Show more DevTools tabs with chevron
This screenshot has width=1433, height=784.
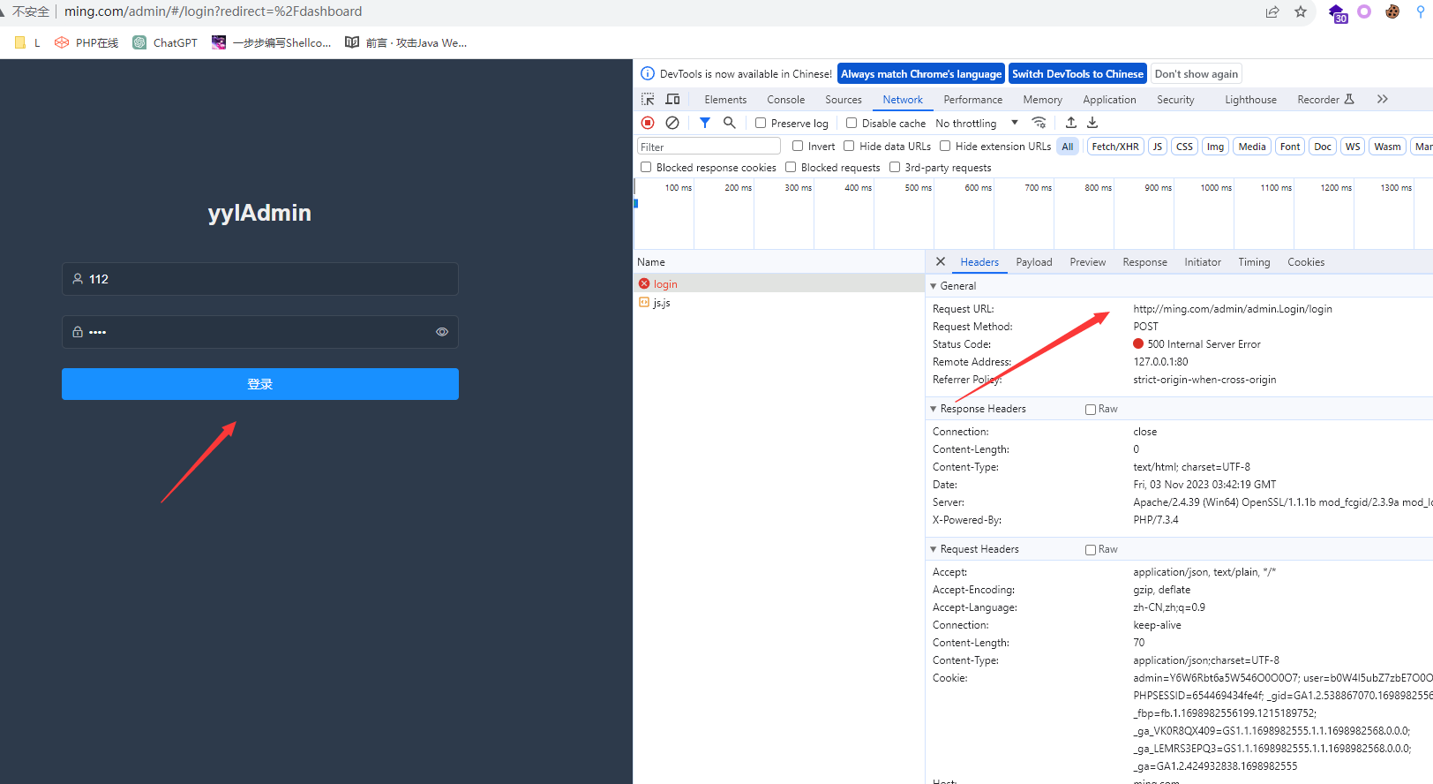pyautogui.click(x=1382, y=100)
